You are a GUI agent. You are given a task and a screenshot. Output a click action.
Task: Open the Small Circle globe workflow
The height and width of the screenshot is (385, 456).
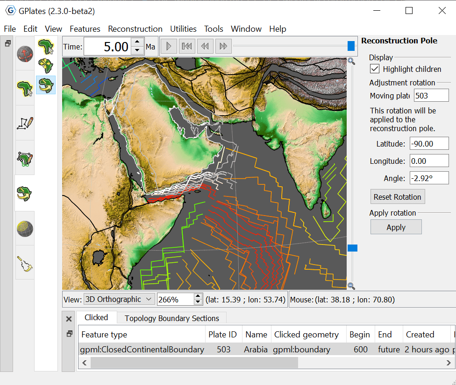pyautogui.click(x=25, y=228)
